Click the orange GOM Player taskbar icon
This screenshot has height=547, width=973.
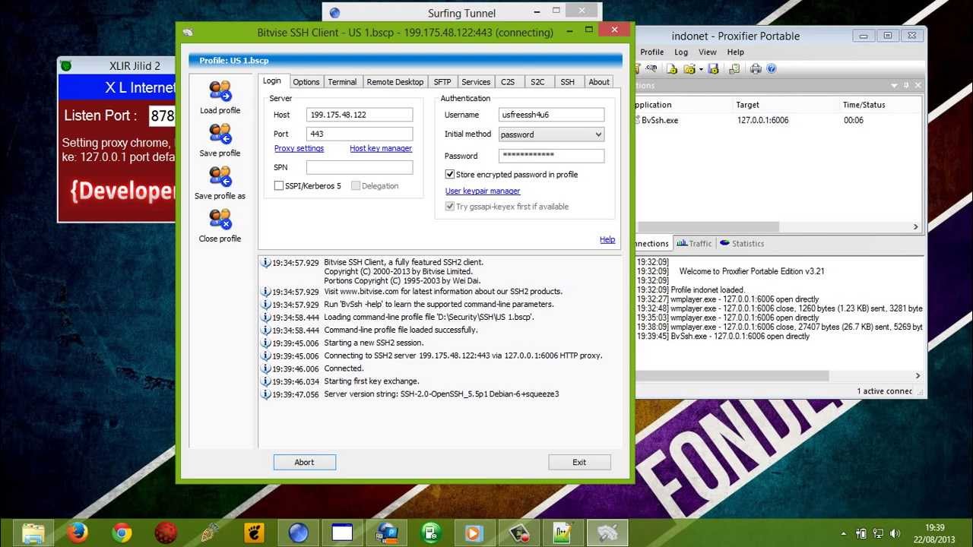pyautogui.click(x=254, y=533)
